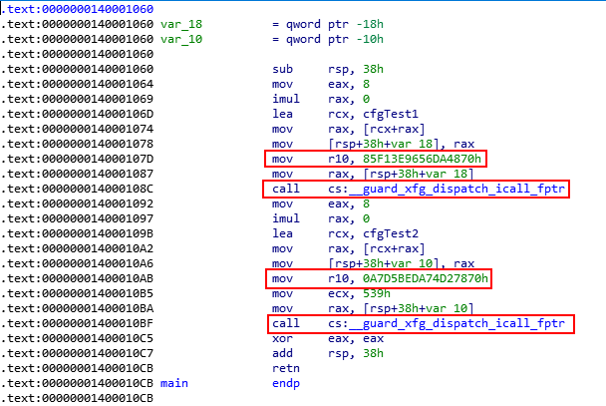Viewport: 606px width, 406px height.
Task: Select the cfgTest1 symbol reference
Action: 391,114
